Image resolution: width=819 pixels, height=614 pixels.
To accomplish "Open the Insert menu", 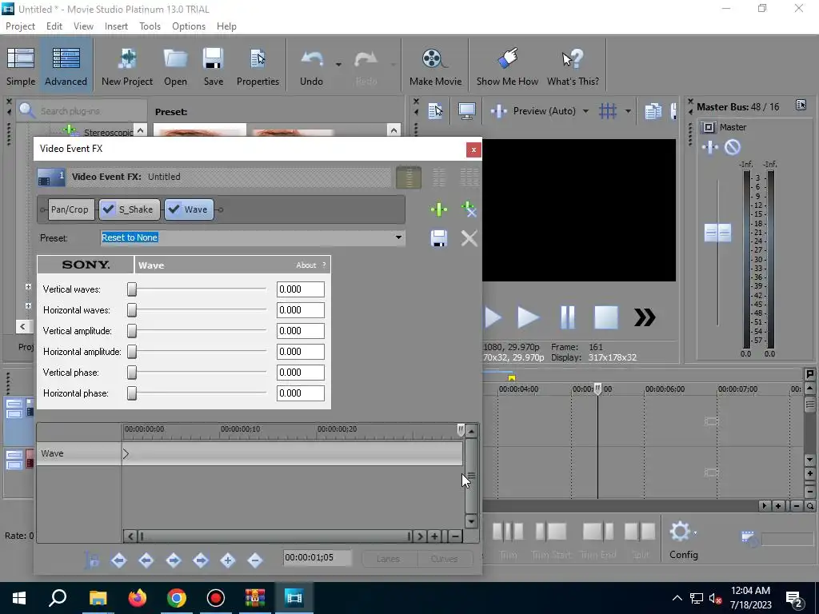I will point(116,26).
